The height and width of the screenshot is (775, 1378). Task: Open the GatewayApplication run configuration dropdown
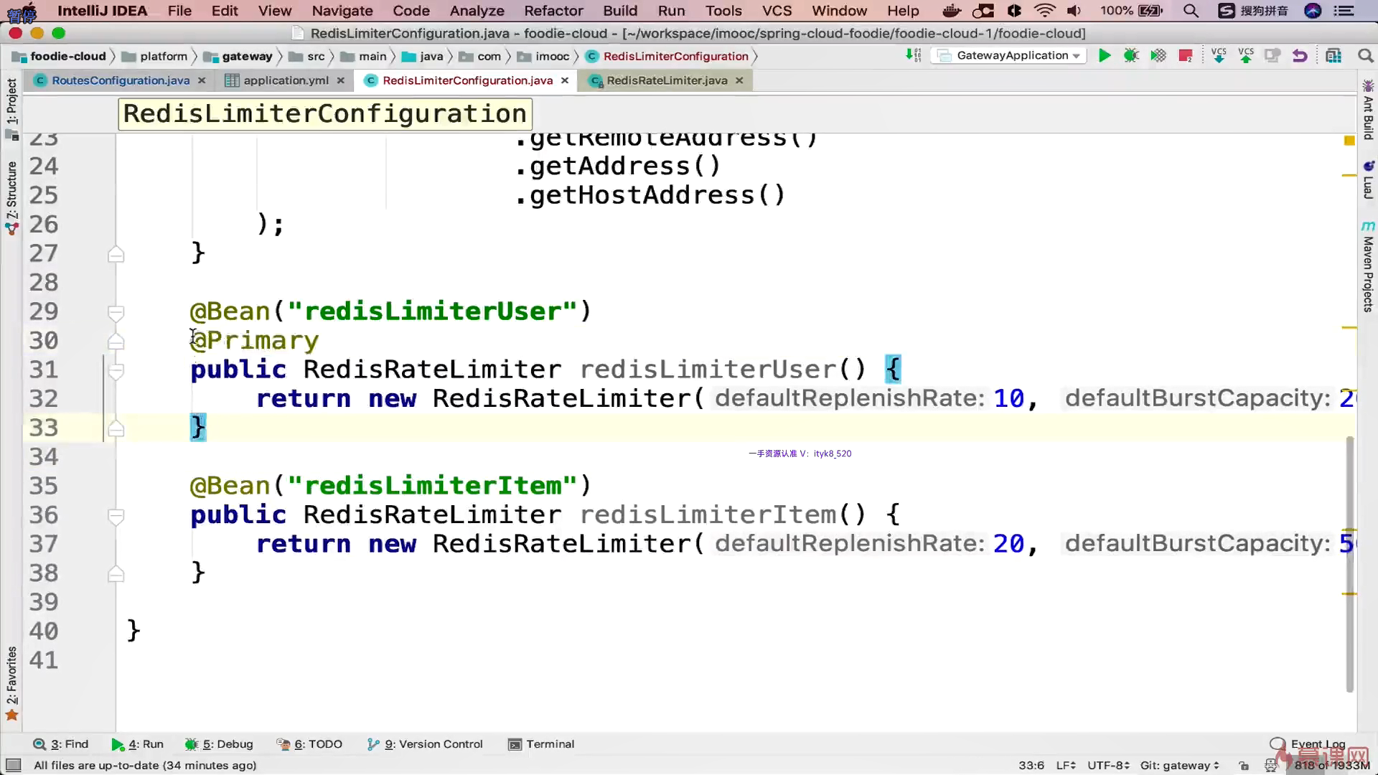click(1012, 56)
